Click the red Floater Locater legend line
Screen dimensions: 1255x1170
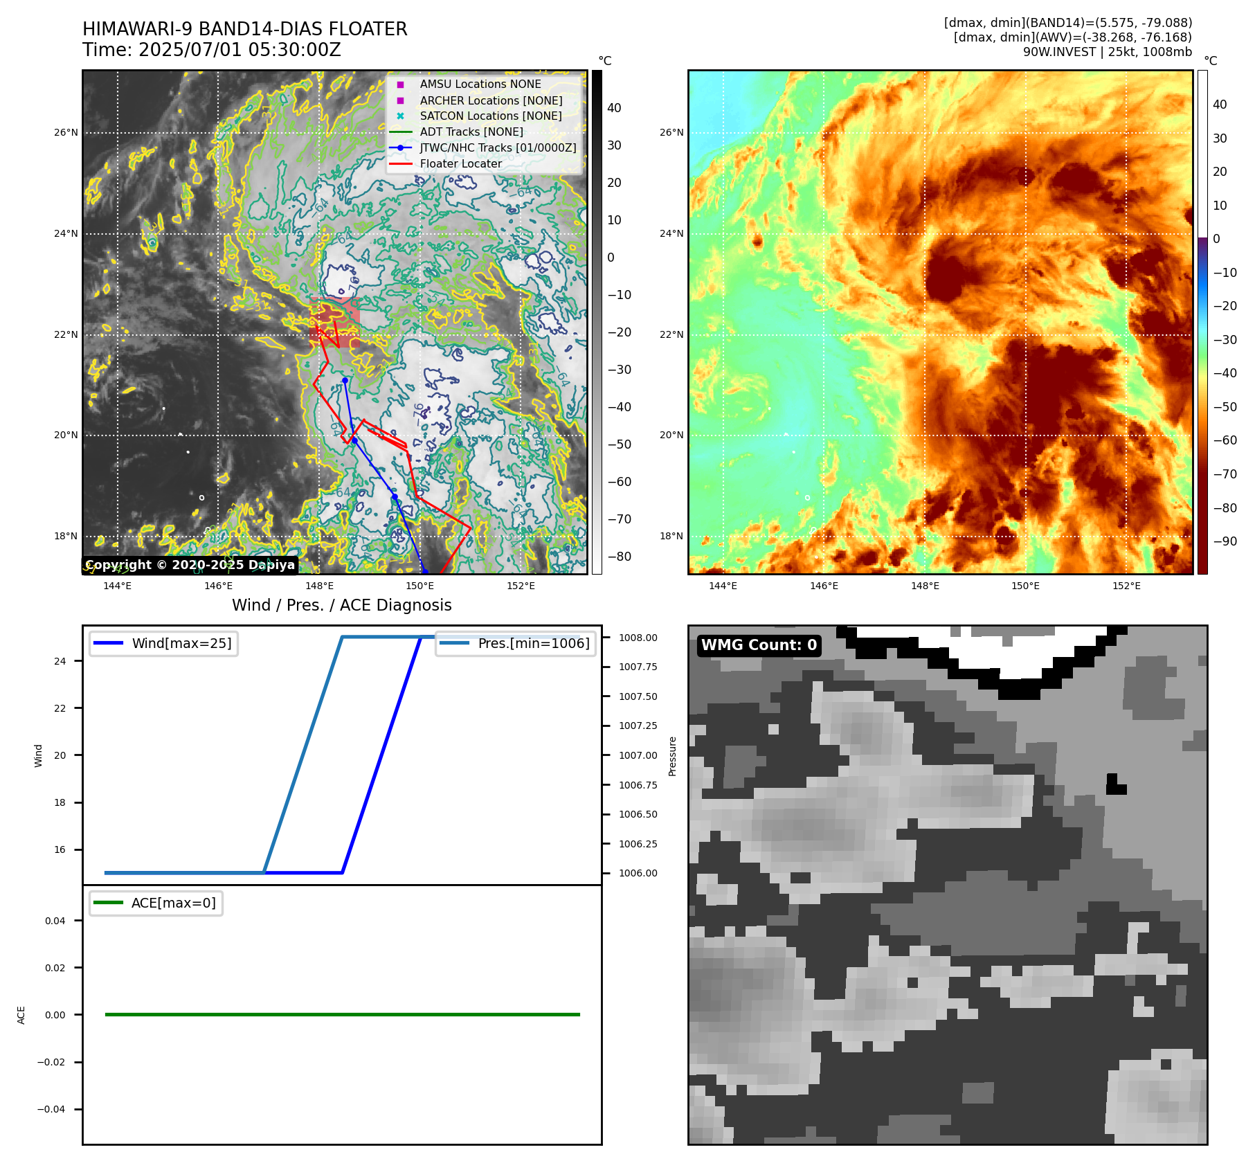[x=400, y=163]
